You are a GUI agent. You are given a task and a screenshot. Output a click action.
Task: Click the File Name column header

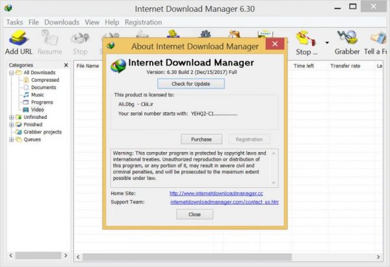pos(88,66)
